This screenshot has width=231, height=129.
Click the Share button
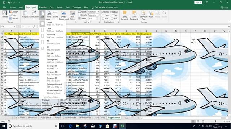point(225,7)
